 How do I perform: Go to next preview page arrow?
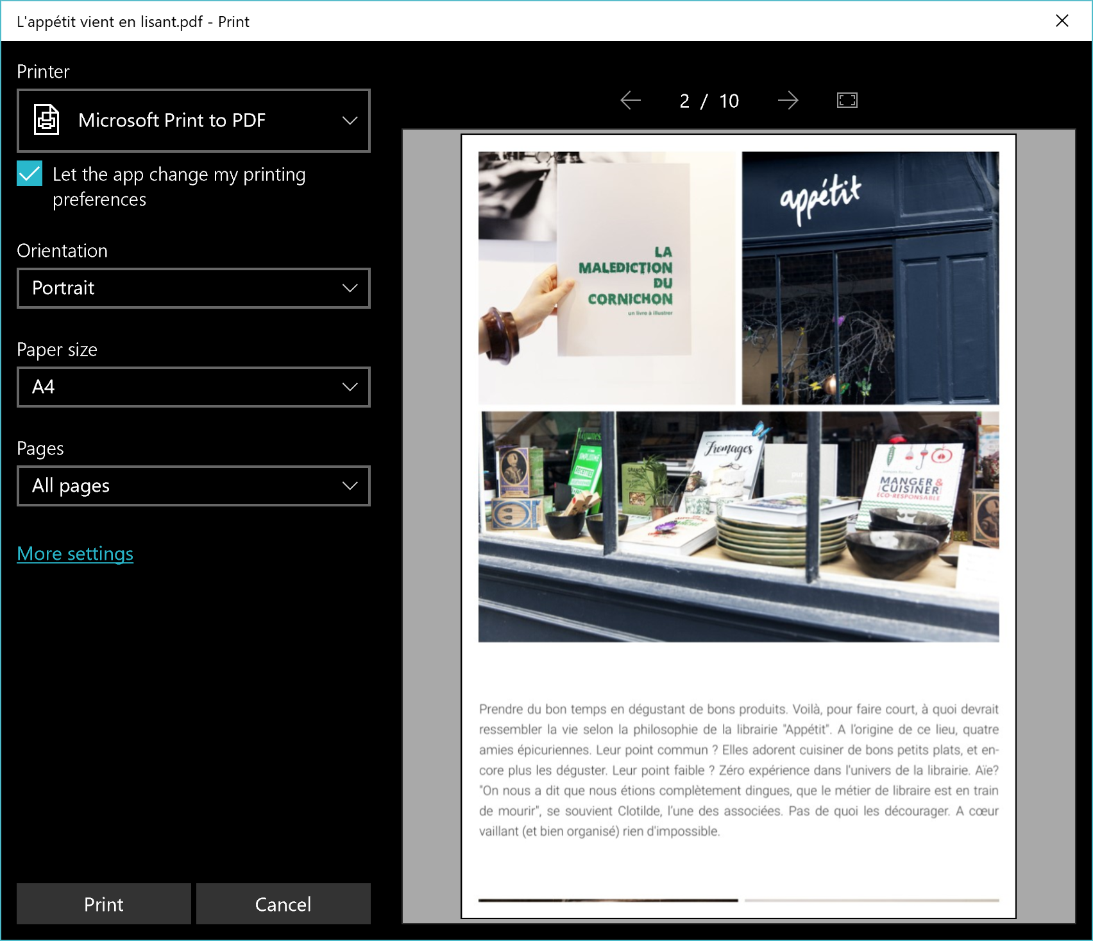(x=788, y=100)
